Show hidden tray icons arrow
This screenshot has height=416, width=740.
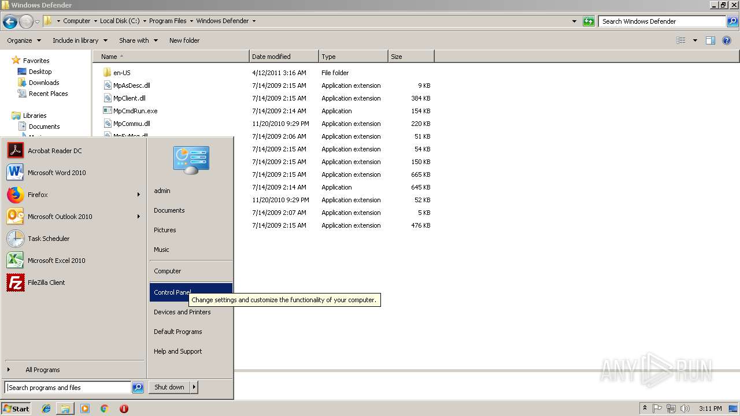(645, 408)
